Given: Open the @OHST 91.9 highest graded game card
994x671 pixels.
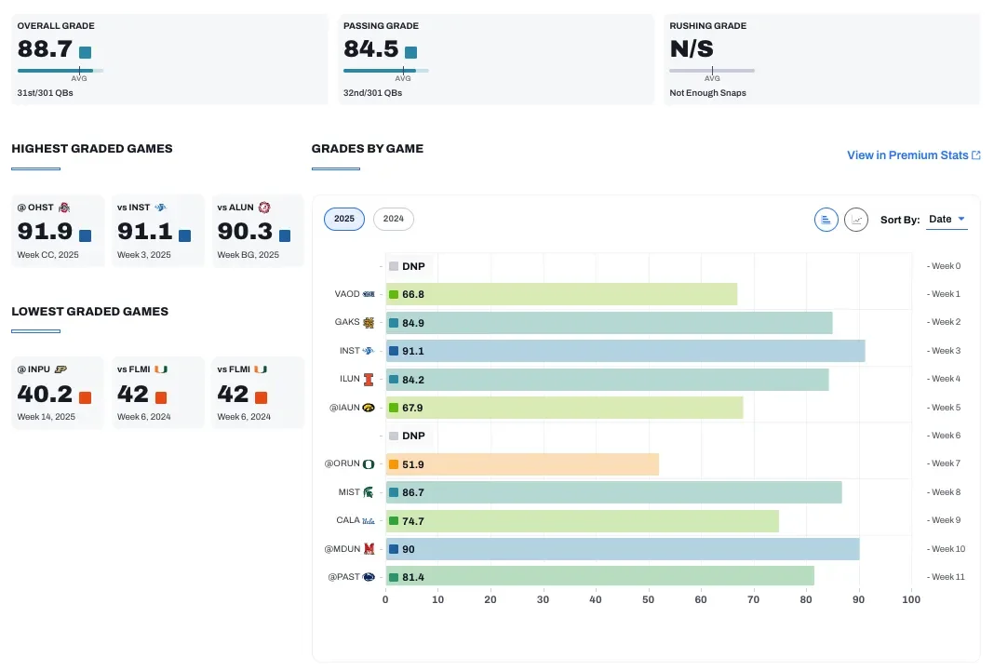Looking at the screenshot, I should (58, 231).
